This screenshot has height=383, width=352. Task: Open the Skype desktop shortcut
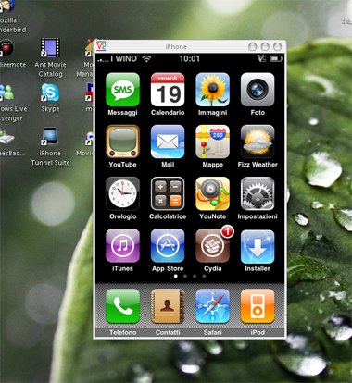[x=50, y=98]
